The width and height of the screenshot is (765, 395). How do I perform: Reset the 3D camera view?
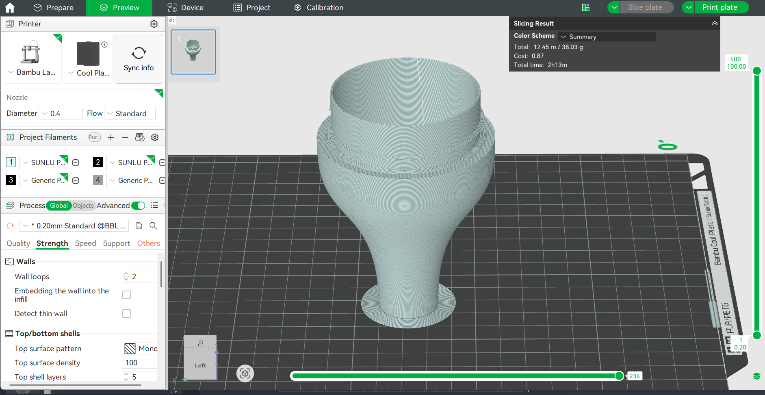click(x=245, y=373)
